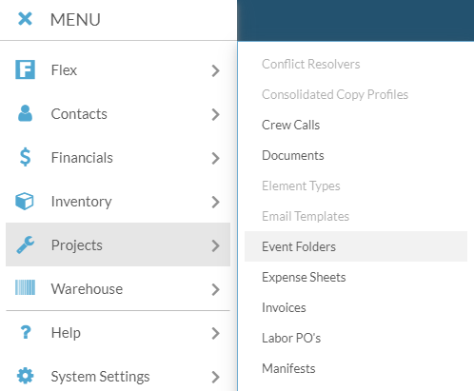The image size is (474, 391).
Task: Open the Invoices item
Action: point(284,307)
